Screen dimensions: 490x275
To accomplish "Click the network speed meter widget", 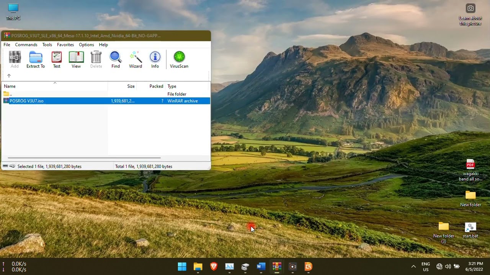I will (15, 267).
